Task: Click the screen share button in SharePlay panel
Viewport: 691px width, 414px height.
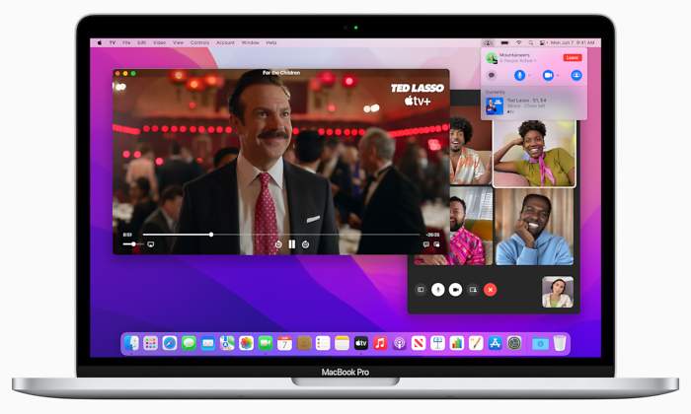Action: (x=576, y=75)
